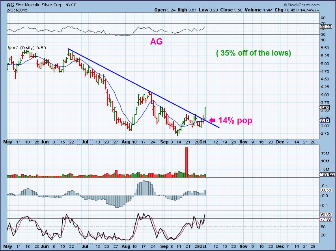Select the 2-Oct-2015 date label
Viewport: 336px width, 251px height.
tap(17, 10)
